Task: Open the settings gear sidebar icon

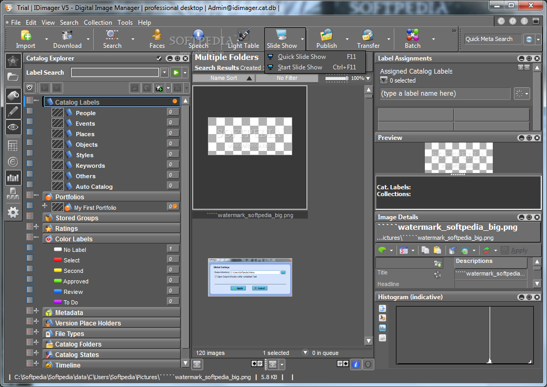Action: pyautogui.click(x=13, y=212)
